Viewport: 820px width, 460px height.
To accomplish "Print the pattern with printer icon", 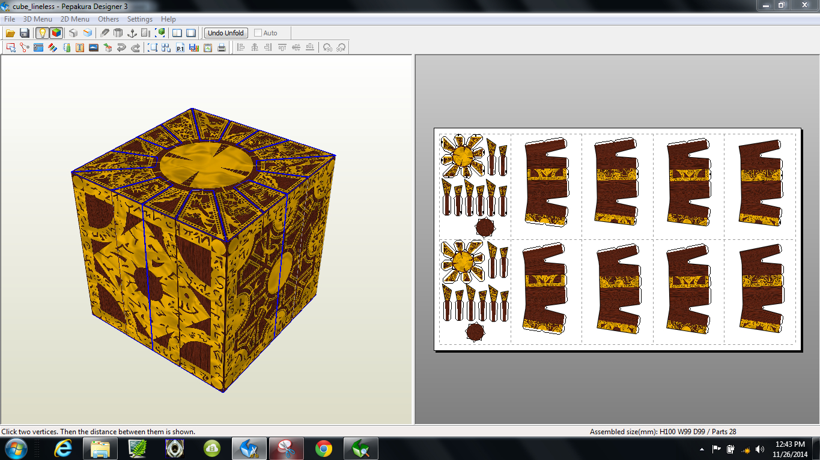I will pos(222,47).
